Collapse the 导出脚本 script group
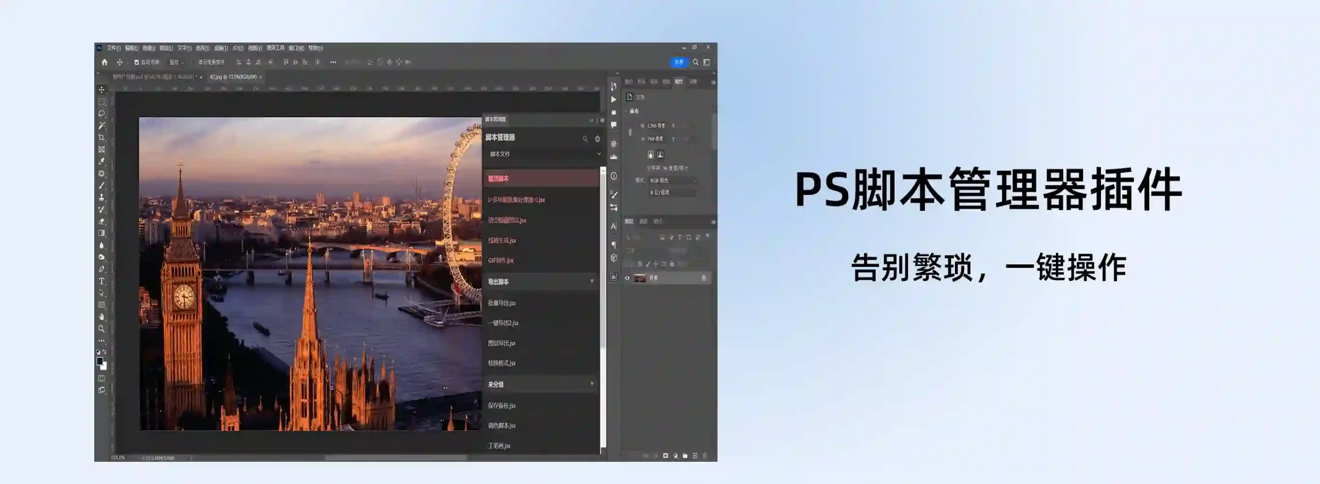 pyautogui.click(x=592, y=282)
